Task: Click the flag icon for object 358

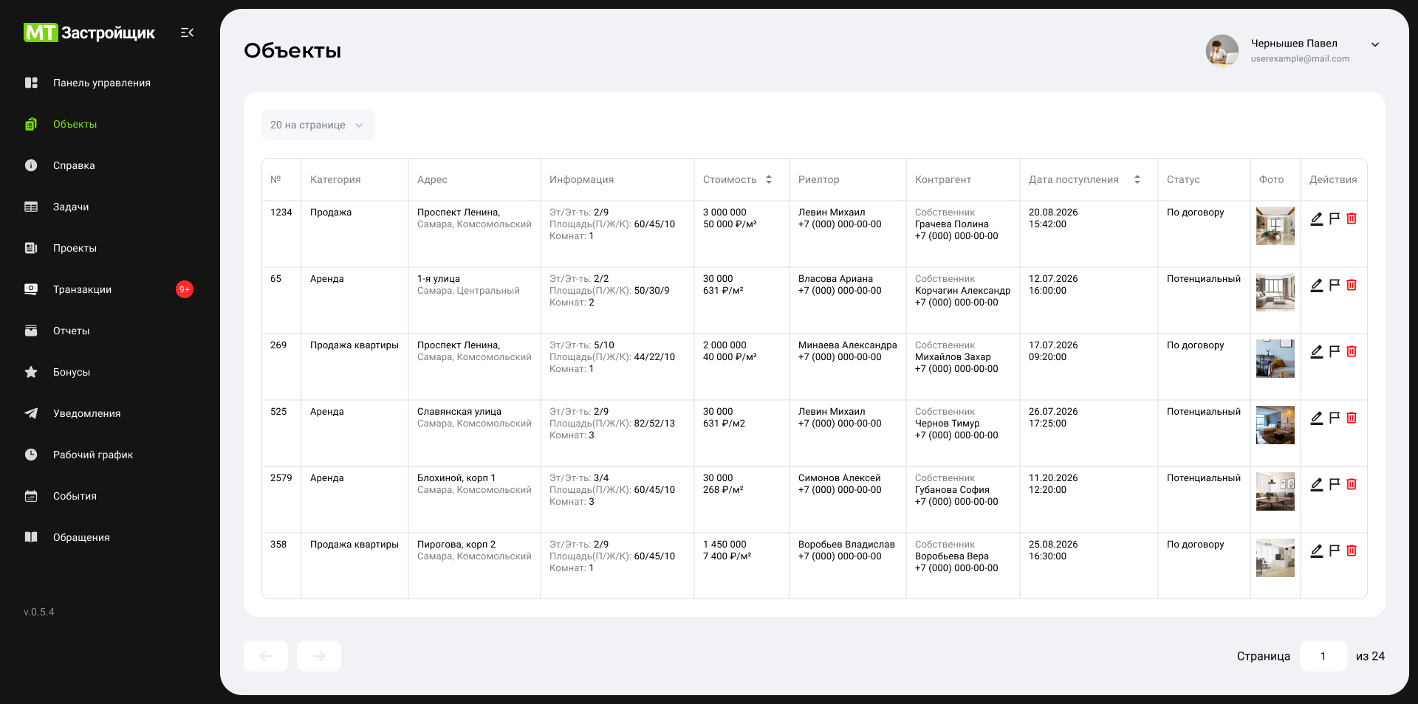Action: click(1335, 551)
